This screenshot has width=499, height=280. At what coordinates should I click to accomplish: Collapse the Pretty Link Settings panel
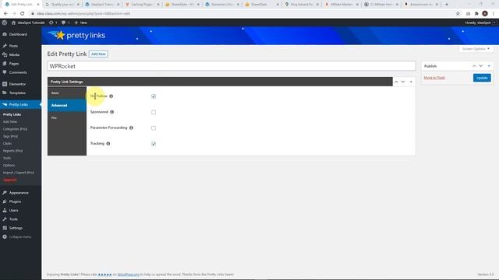tap(411, 82)
